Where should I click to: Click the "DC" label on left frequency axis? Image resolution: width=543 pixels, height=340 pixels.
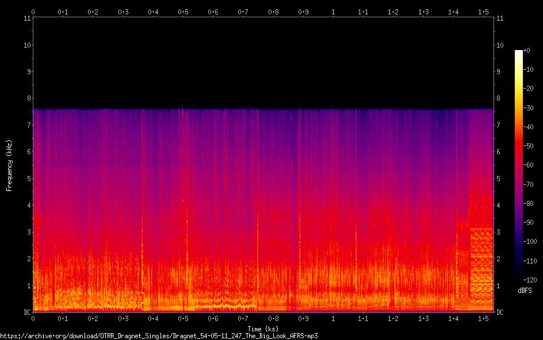point(26,312)
